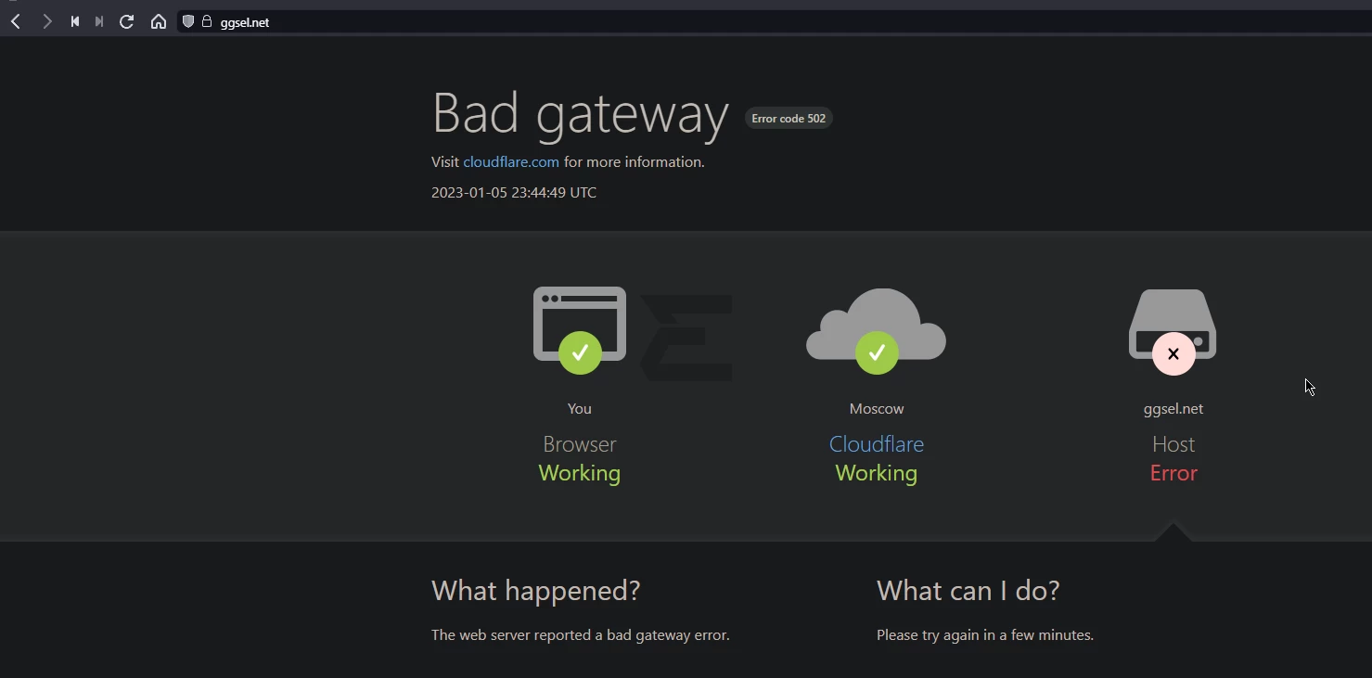
Task: Click the red Error status text
Action: click(1173, 473)
